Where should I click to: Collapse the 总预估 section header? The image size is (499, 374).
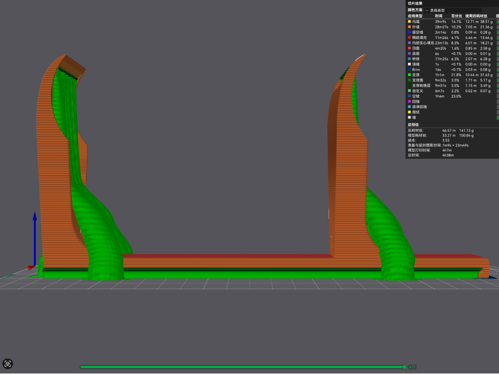click(x=413, y=125)
